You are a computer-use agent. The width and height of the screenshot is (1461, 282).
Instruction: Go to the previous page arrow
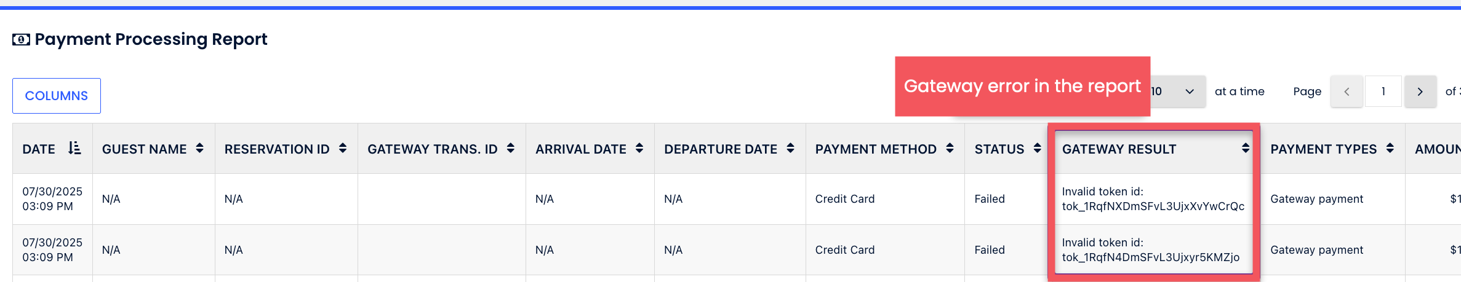(1347, 92)
